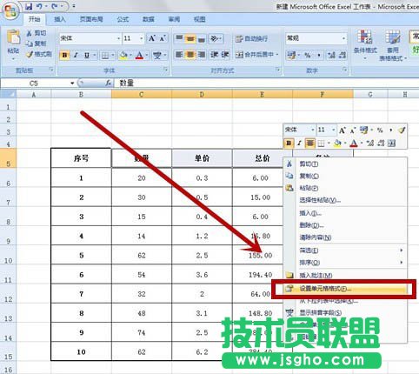Choose Clear Contents (清除内容) in context menu
Screen dimensions: 419x374
coord(345,237)
